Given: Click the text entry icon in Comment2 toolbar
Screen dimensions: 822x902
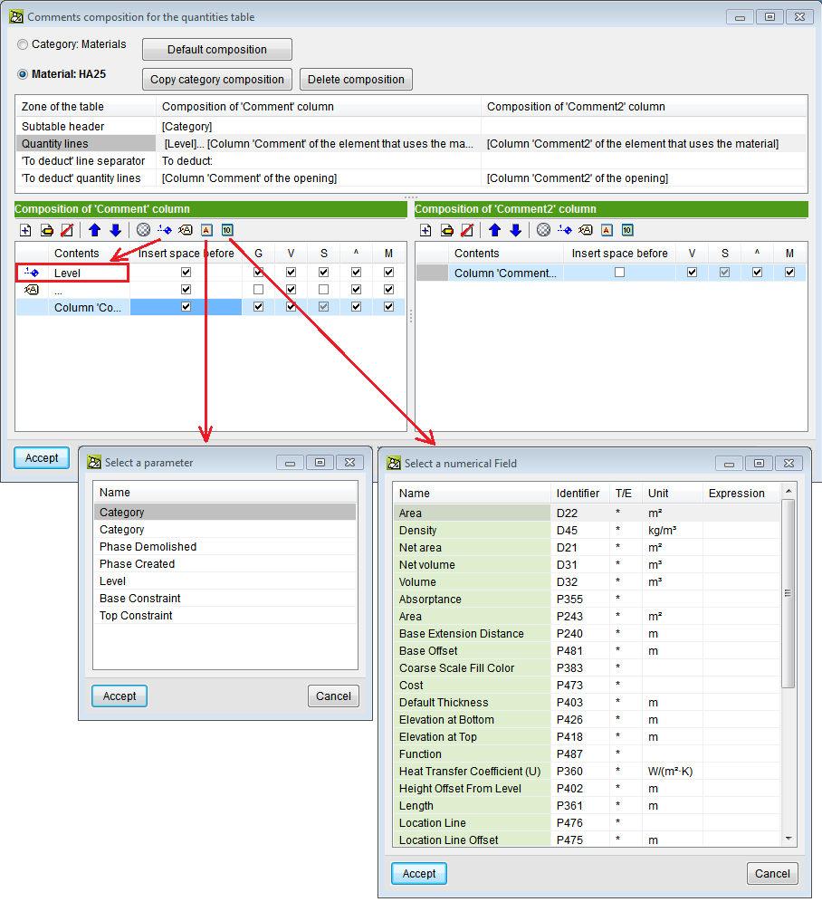Looking at the screenshot, I should [586, 229].
